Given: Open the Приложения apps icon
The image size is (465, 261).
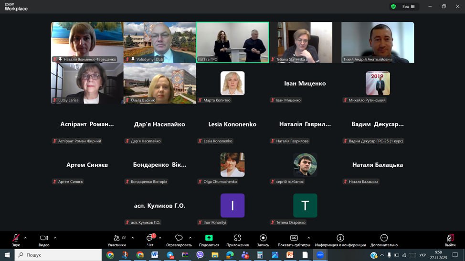Looking at the screenshot, I should tap(237, 238).
